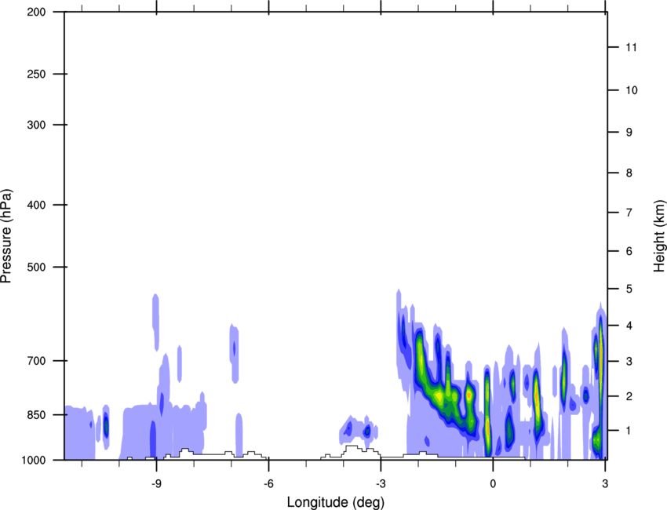Pick the 4 km height label
This screenshot has height=510, width=667.
coord(629,326)
